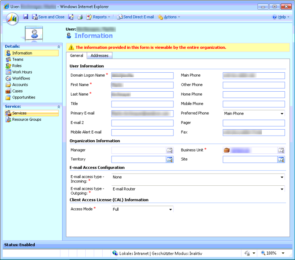Expand the Preferred Phone dropdown
The image size is (295, 260).
(x=282, y=113)
